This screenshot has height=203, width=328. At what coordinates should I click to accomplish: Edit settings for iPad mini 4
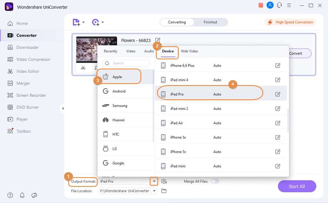pyautogui.click(x=277, y=80)
